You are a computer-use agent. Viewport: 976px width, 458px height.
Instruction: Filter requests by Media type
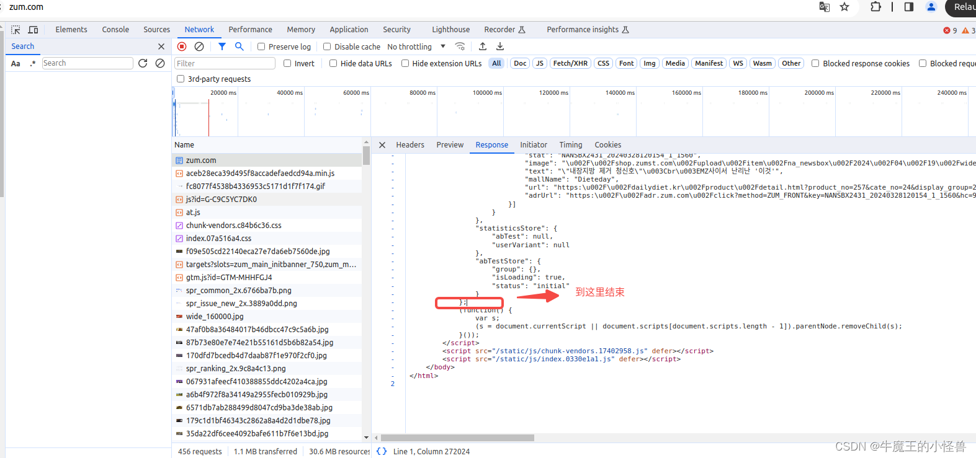tap(675, 63)
